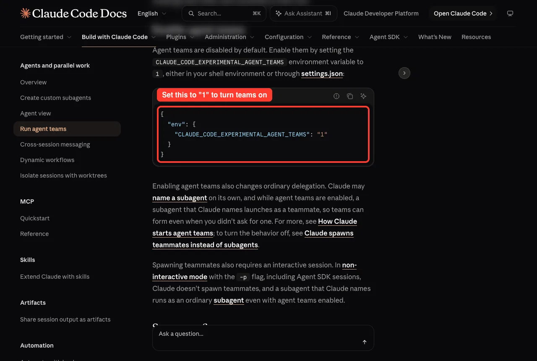Open Cross-session messaging in sidebar

point(55,144)
